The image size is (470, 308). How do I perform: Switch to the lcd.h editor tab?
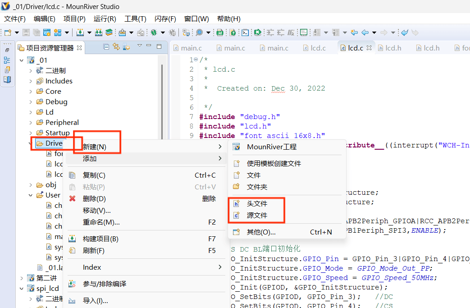coord(393,48)
